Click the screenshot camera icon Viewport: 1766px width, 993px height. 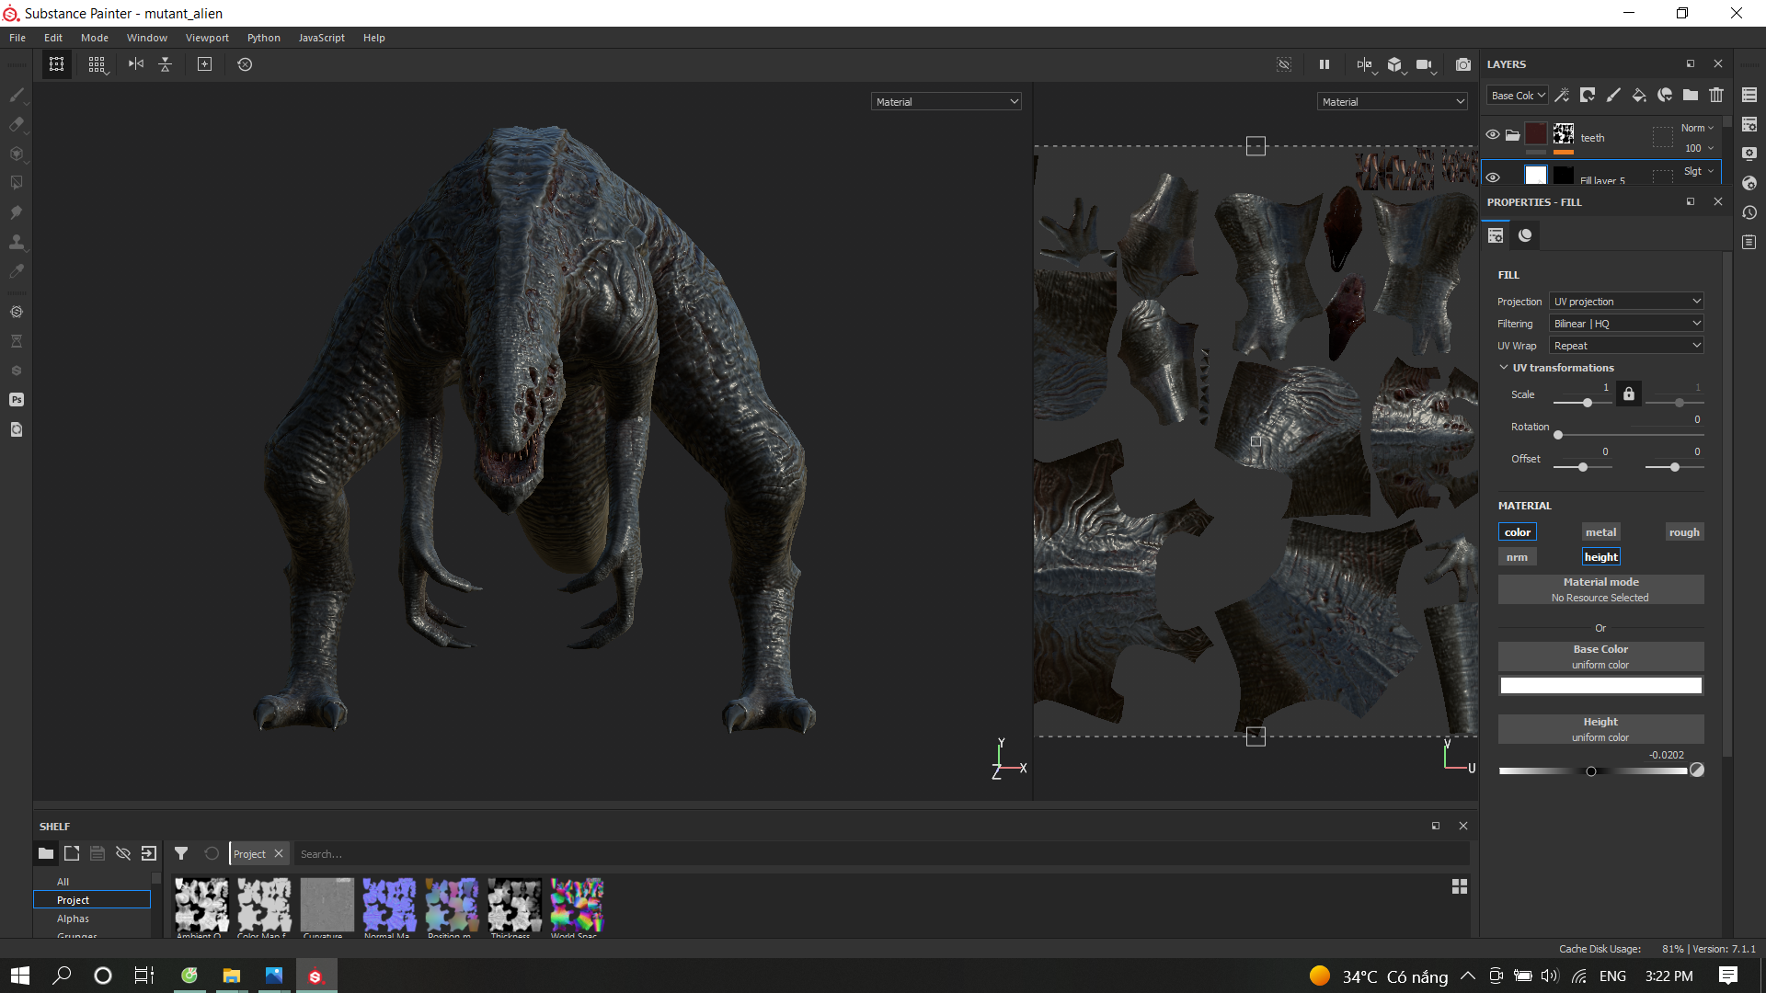(x=1463, y=64)
